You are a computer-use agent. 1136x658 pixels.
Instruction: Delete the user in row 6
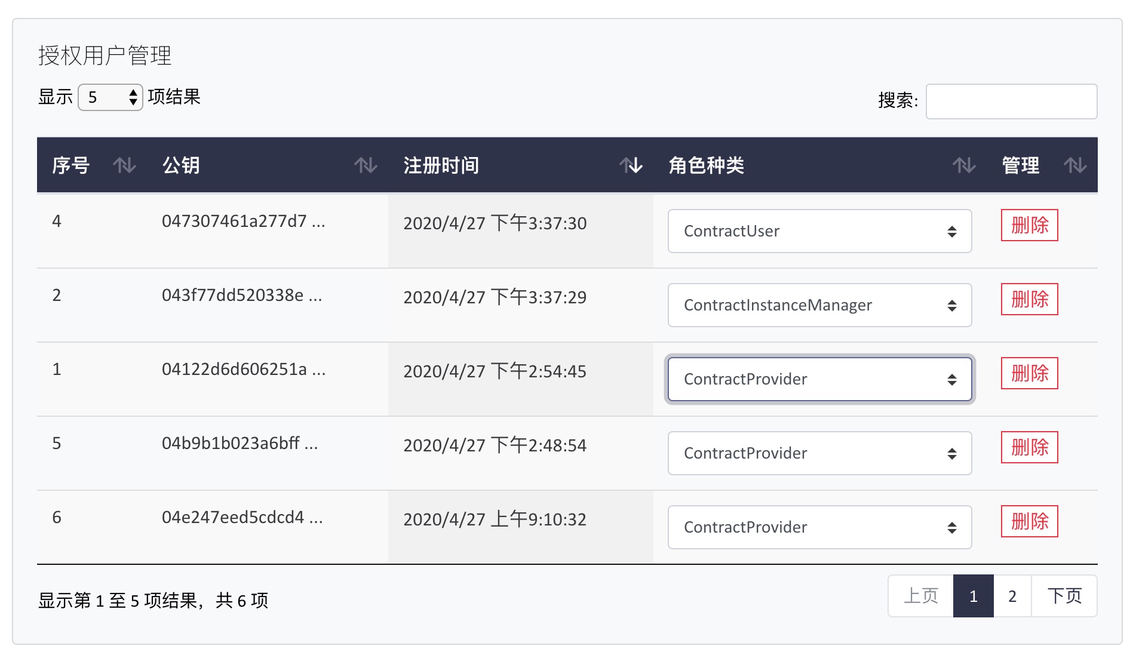pos(1029,521)
